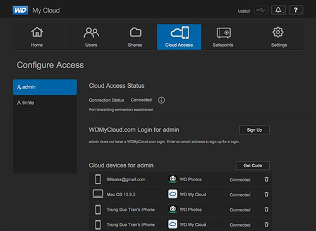Click the Port forwarding connection established text
The image size is (316, 231).
(121, 110)
